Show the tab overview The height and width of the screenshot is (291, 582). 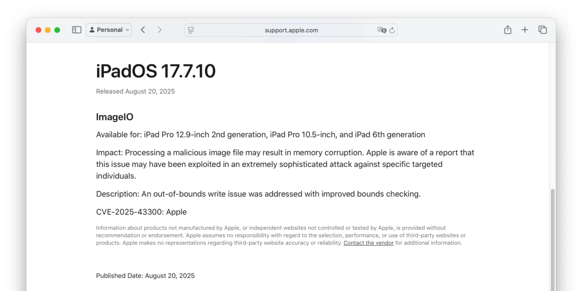[542, 29]
